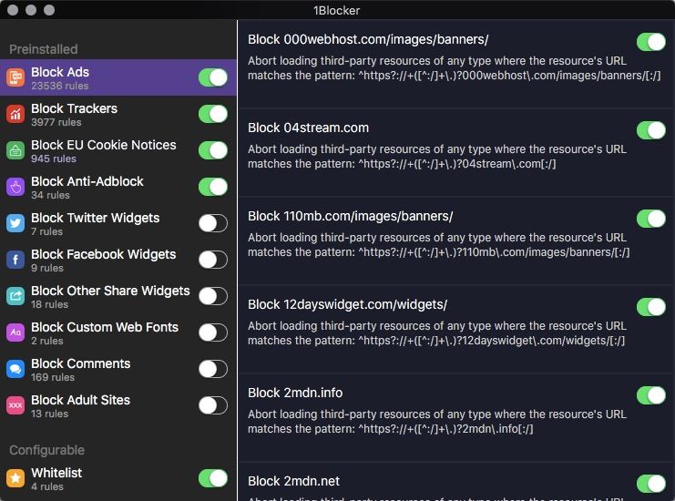
Task: Click rule title Block 000webhost.com/images/banners/
Action: [368, 39]
